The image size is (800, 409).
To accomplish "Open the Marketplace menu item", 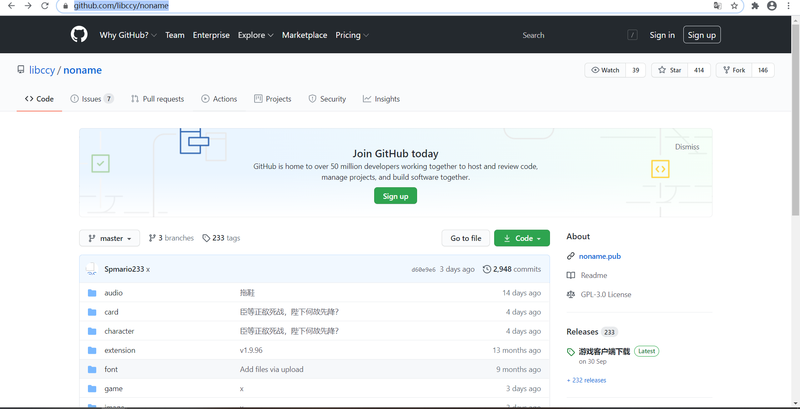I will pos(305,35).
